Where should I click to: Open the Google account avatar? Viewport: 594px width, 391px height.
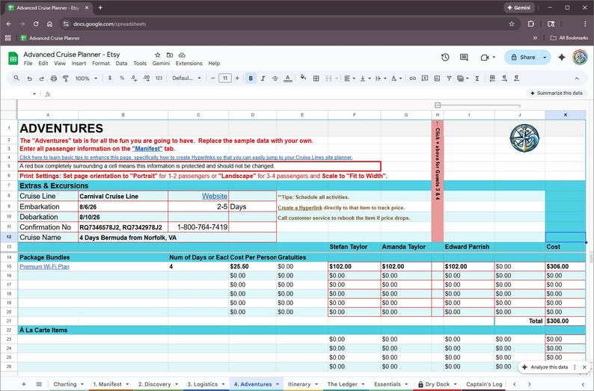(x=580, y=57)
